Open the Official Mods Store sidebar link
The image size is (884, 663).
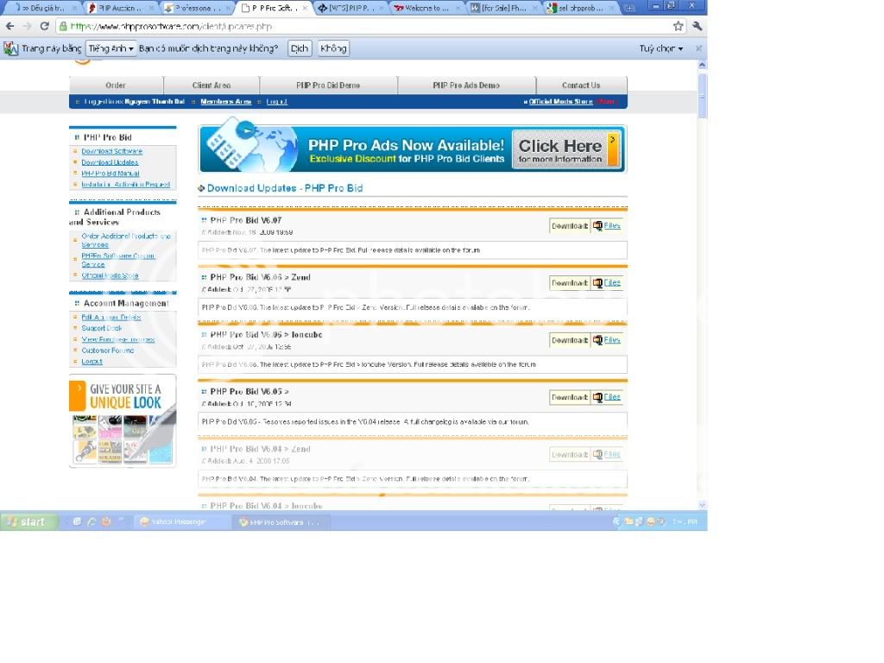coord(110,275)
